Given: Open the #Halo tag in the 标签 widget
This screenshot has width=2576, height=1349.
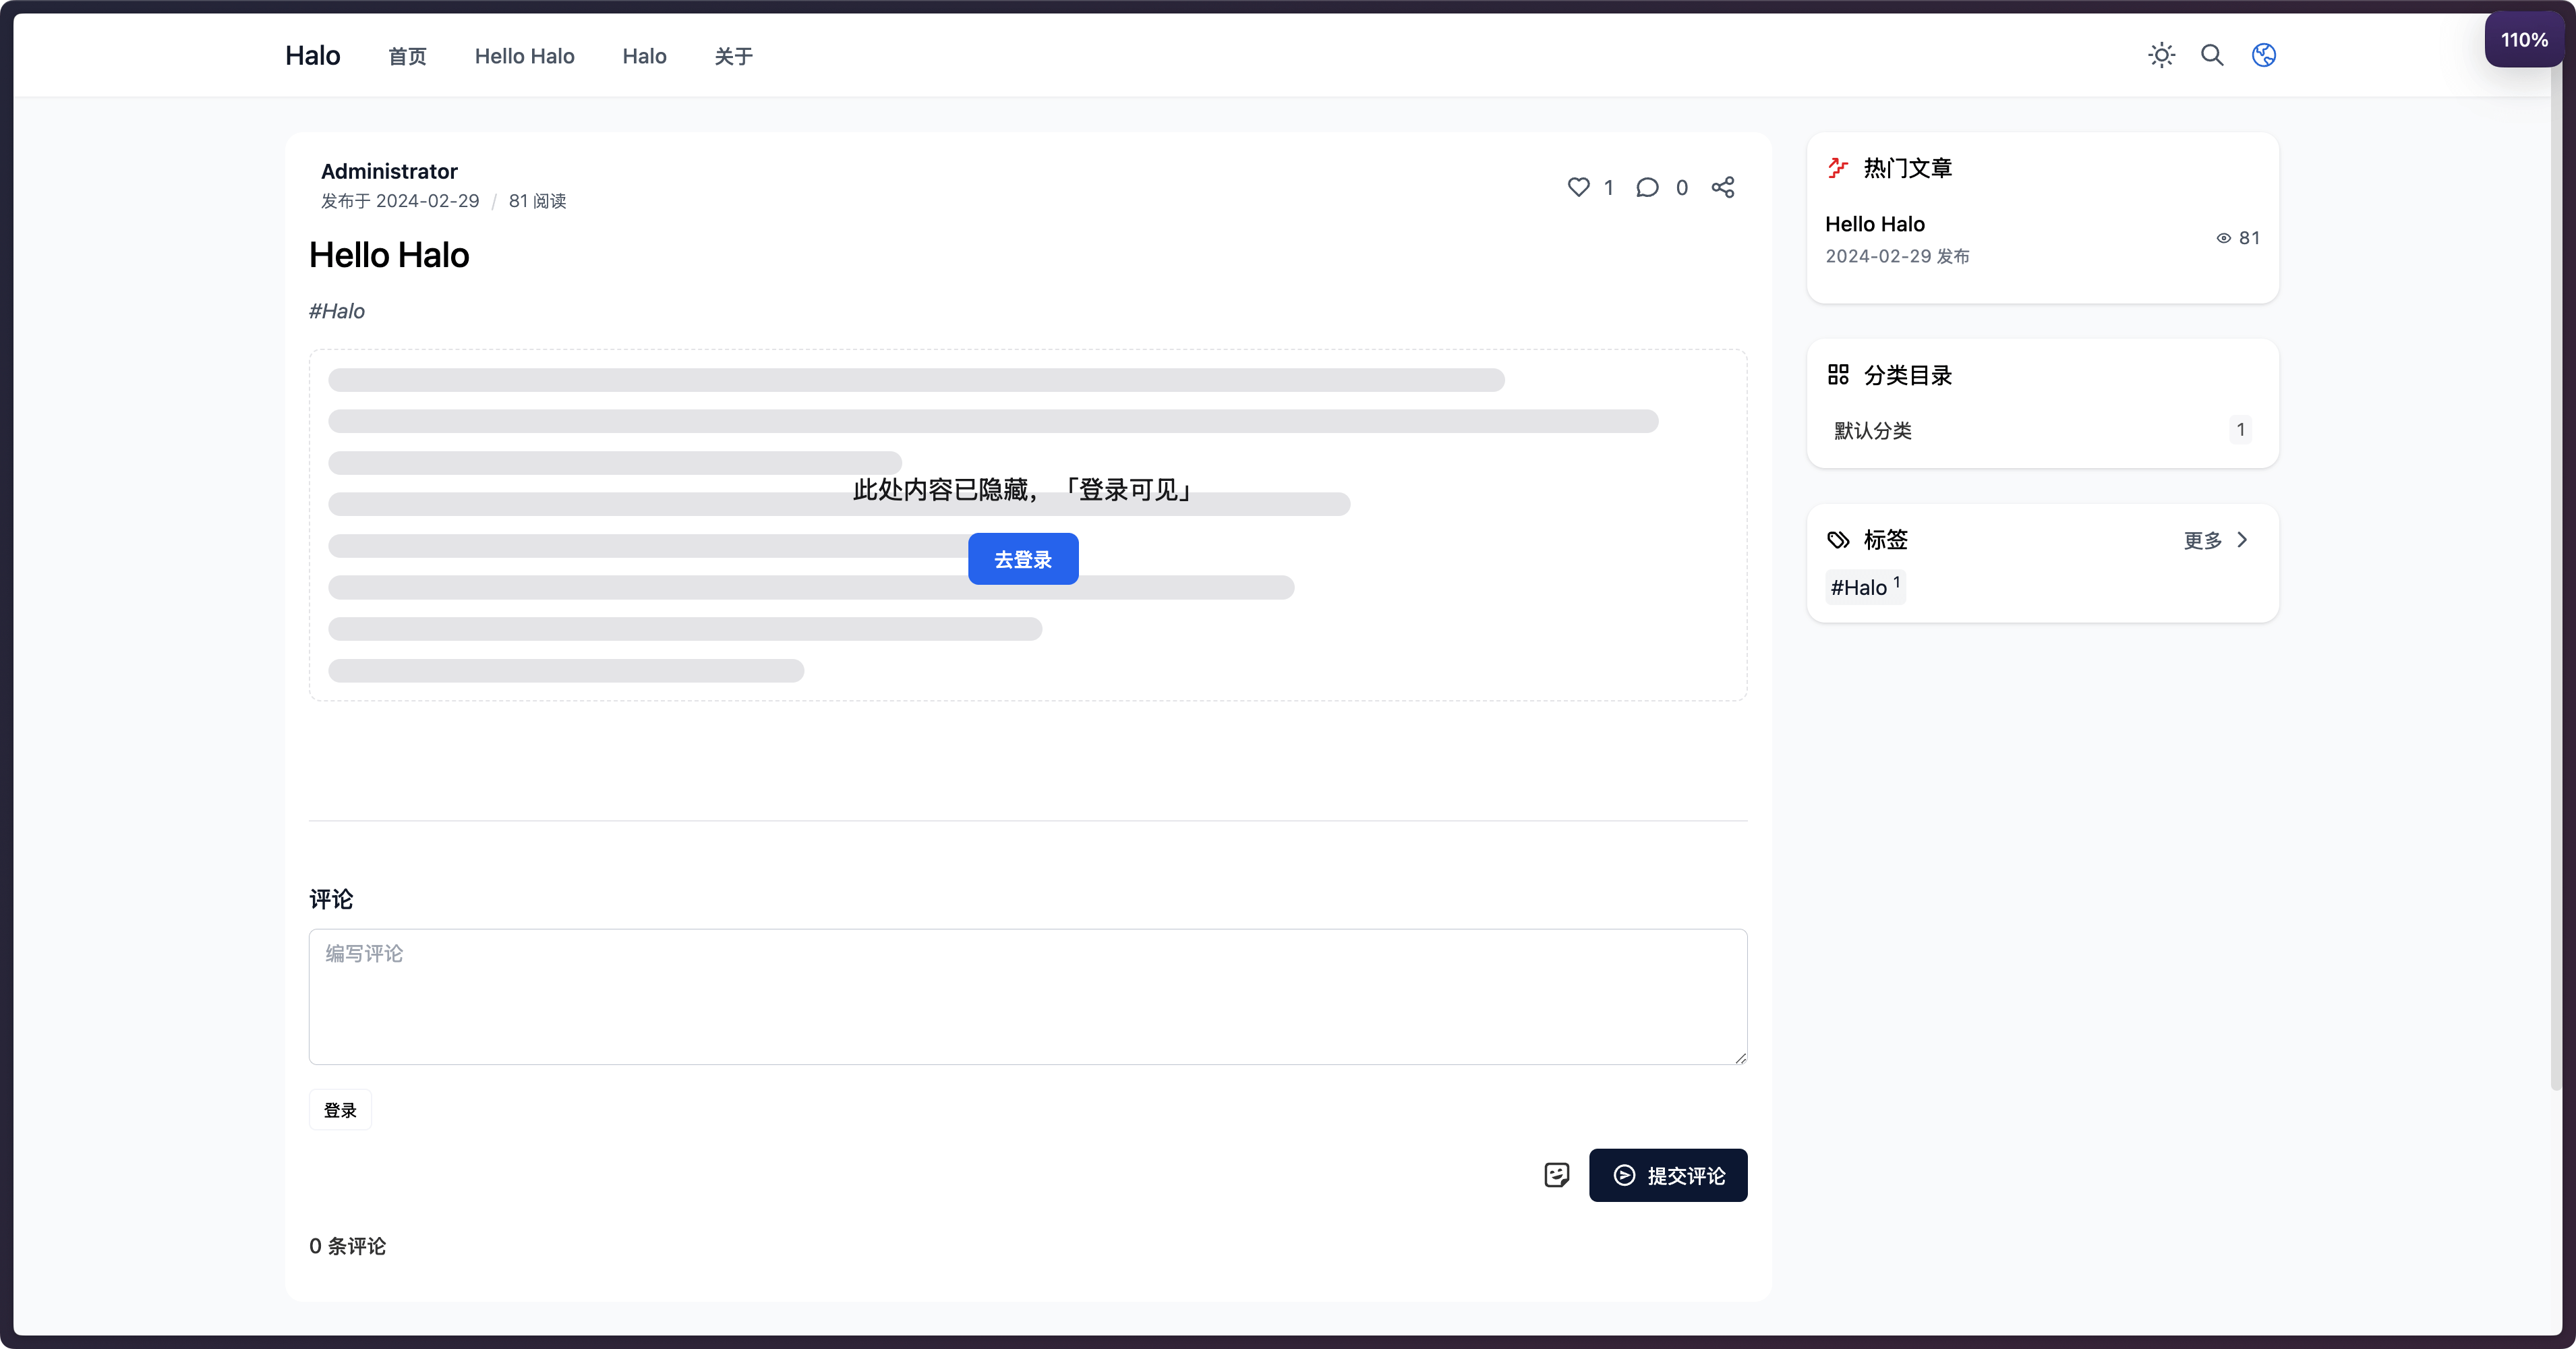Looking at the screenshot, I should [1865, 587].
